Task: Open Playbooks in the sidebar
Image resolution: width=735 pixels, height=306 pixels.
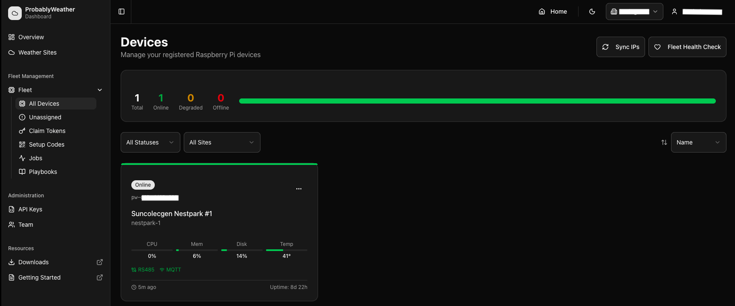Action: click(x=43, y=172)
